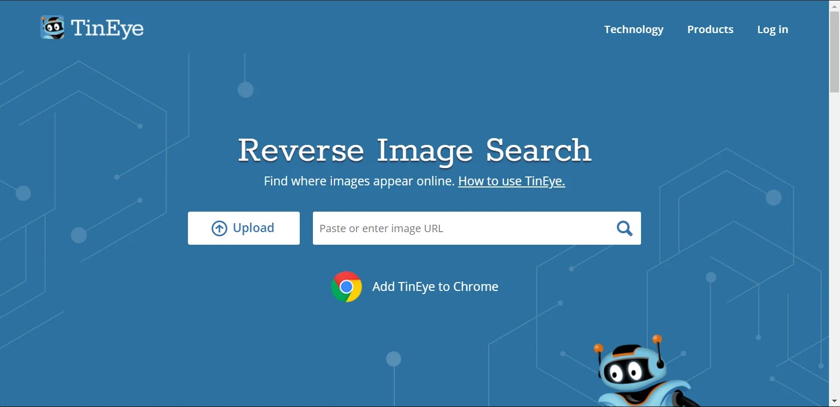Image resolution: width=840 pixels, height=407 pixels.
Task: Click the 'Find where images appear online.' text
Action: tap(359, 181)
